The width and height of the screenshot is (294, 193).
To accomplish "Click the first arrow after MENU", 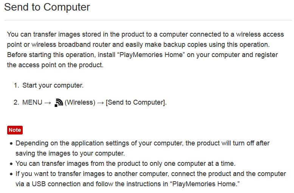I will (47, 103).
